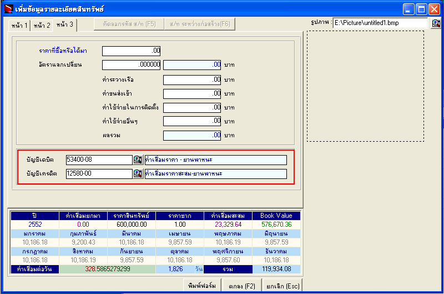Click the คัดลอกรหัส ส/ท (F5) button

pyautogui.click(x=129, y=24)
